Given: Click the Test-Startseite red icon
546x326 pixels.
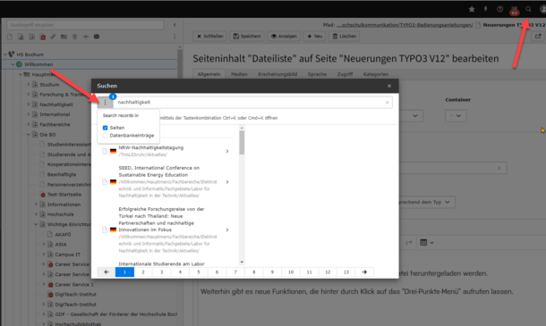Looking at the screenshot, I should [x=43, y=195].
